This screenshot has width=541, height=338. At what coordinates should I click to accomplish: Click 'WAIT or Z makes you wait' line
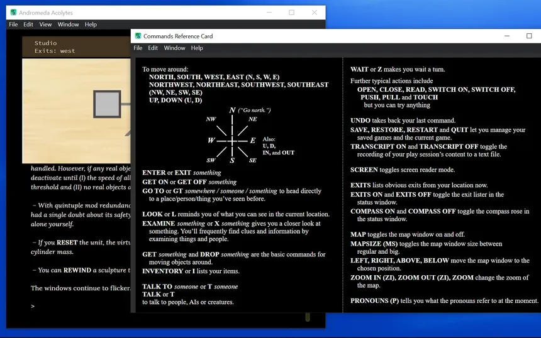coord(398,69)
